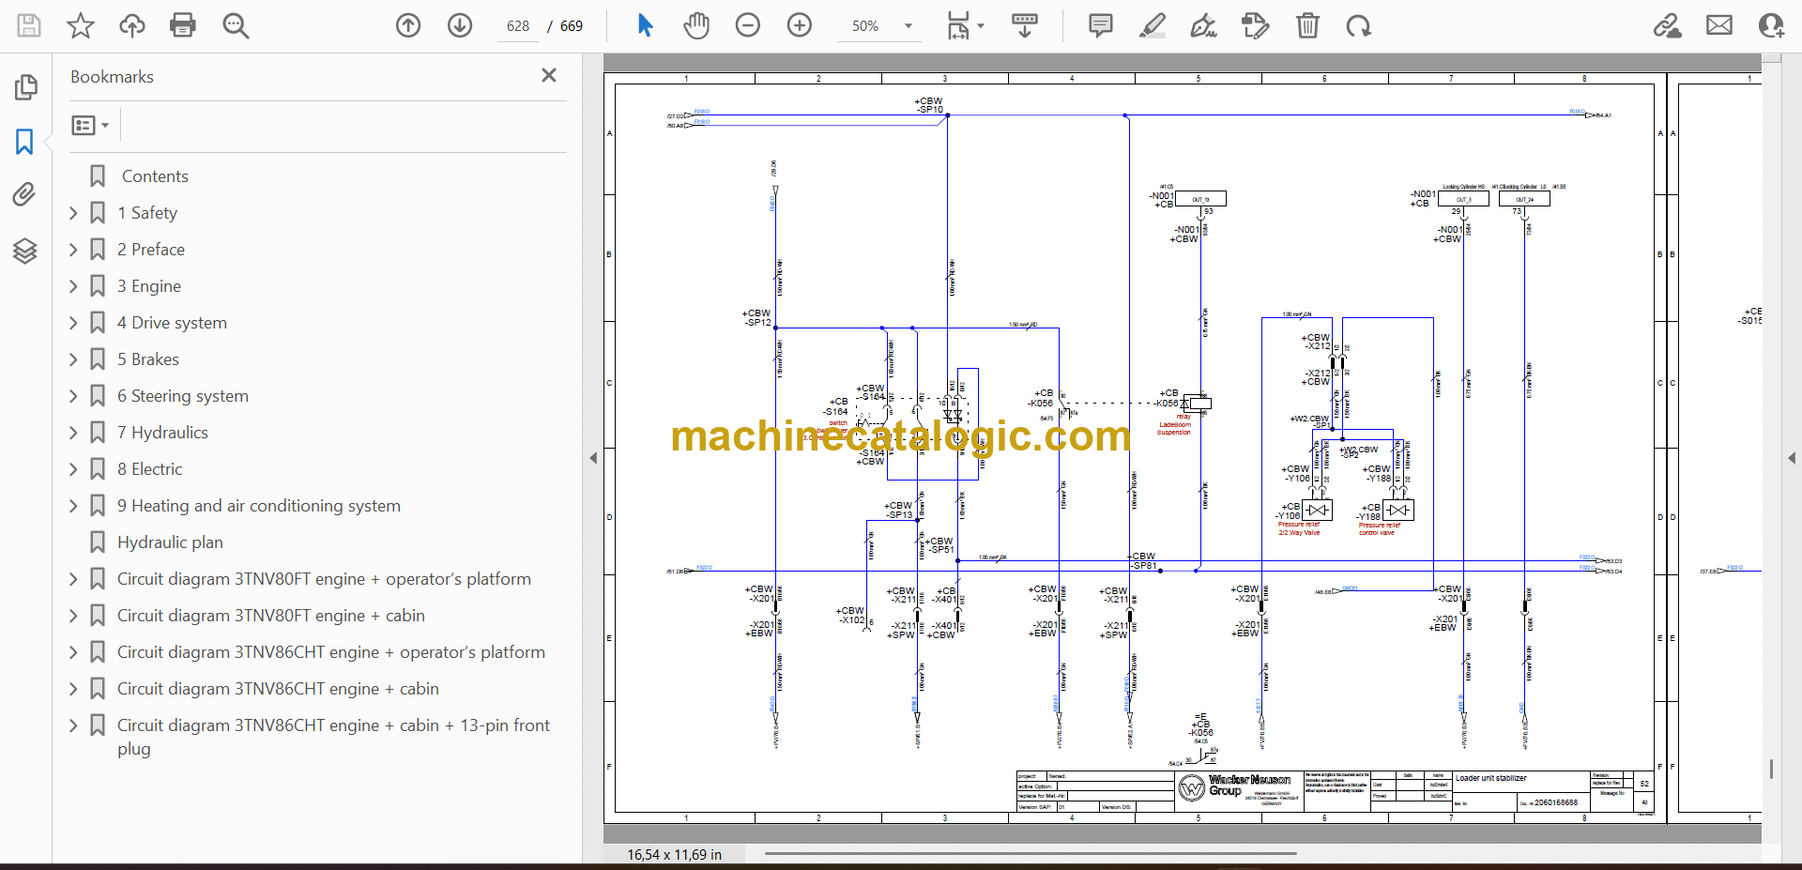
Task: Click the page number input field
Action: coord(518,26)
